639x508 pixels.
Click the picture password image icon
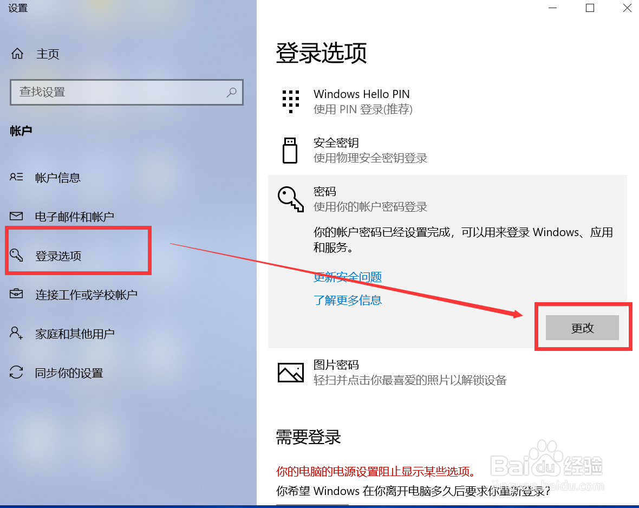(x=291, y=372)
